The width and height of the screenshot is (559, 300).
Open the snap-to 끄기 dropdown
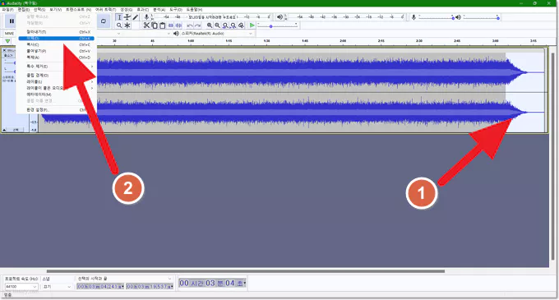pyautogui.click(x=58, y=287)
